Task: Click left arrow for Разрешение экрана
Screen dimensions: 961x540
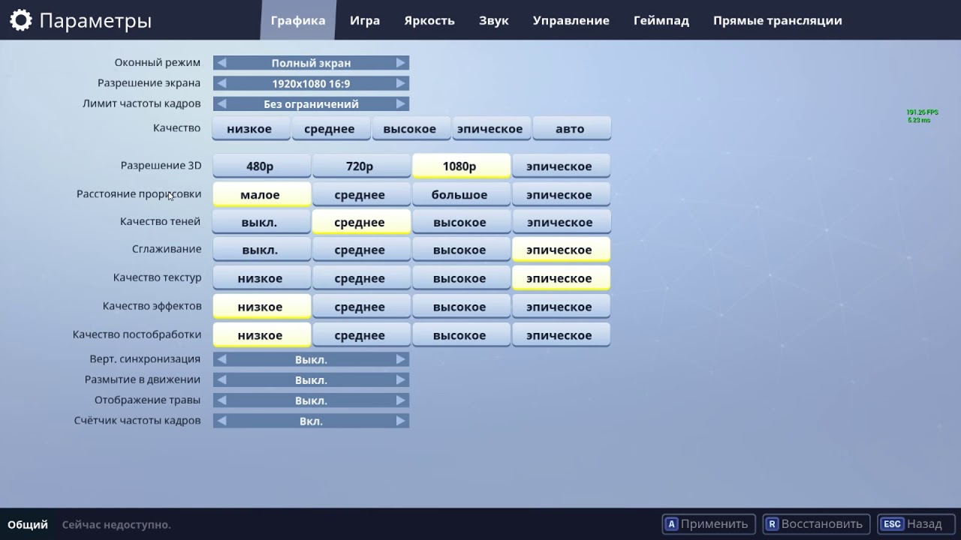Action: point(221,83)
